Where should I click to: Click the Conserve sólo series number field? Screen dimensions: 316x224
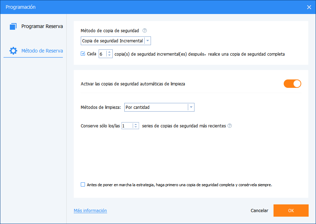tap(127, 126)
